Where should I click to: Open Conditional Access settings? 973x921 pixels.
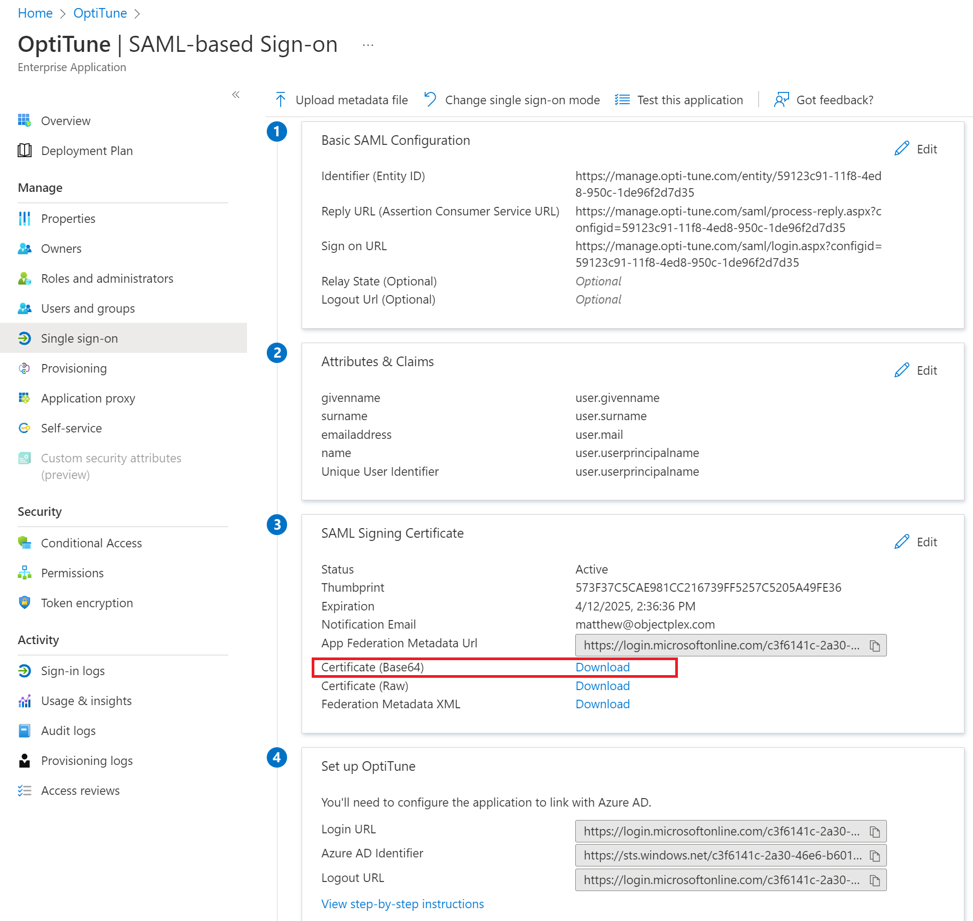tap(91, 543)
